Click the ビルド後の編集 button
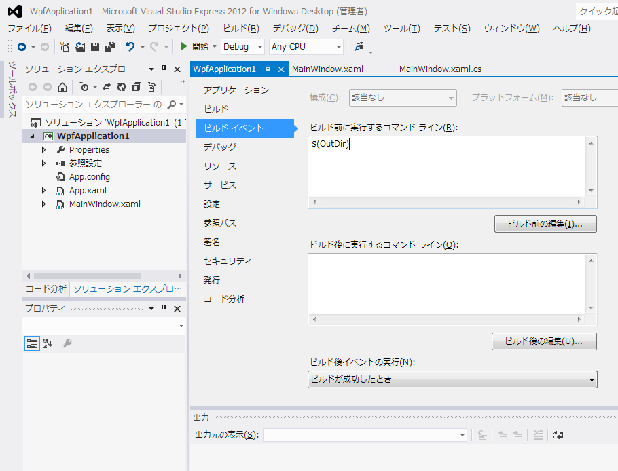This screenshot has height=471, width=618. [x=544, y=341]
